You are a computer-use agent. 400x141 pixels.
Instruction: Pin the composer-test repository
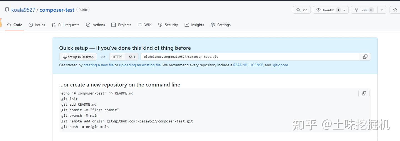coord(302,10)
